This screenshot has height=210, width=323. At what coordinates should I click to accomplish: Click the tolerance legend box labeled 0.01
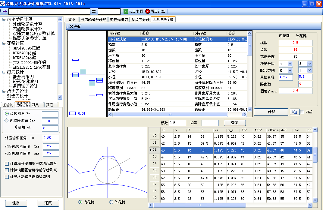point(72,113)
